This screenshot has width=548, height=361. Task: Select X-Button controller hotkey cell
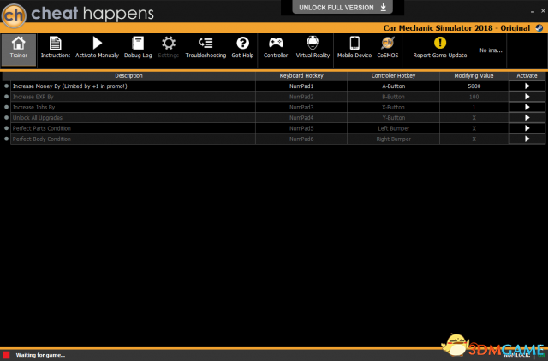pyautogui.click(x=394, y=107)
